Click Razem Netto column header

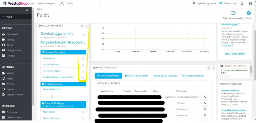pos(141,91)
